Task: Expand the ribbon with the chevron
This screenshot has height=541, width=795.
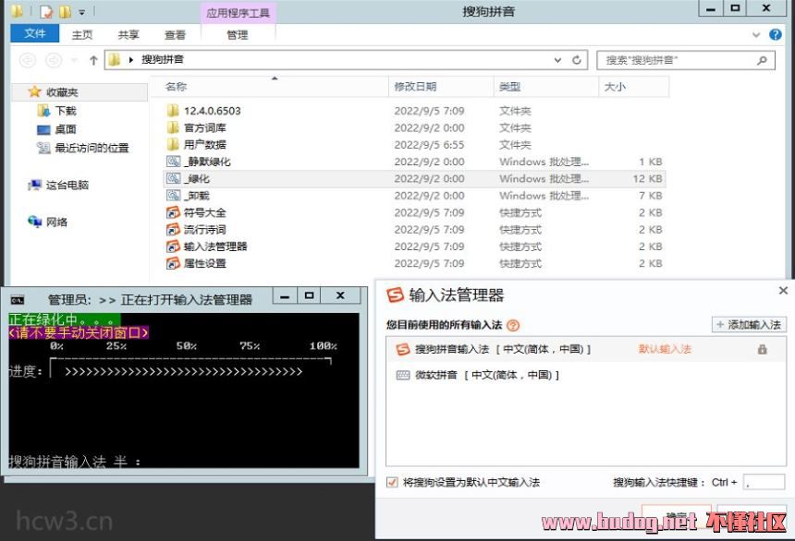Action: [756, 34]
